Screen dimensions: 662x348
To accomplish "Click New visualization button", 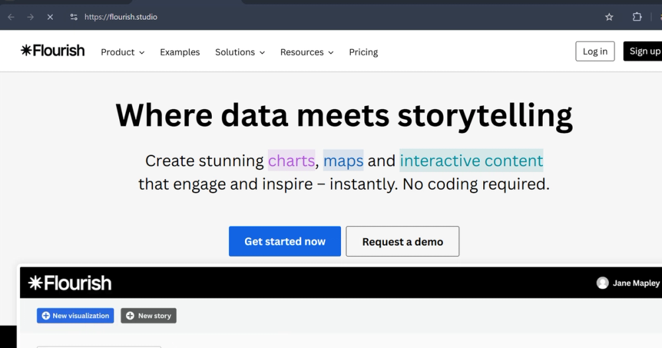I will 75,316.
